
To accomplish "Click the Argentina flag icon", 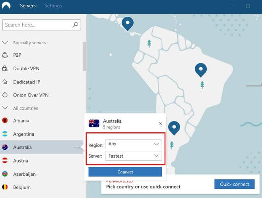I will (x=5, y=134).
